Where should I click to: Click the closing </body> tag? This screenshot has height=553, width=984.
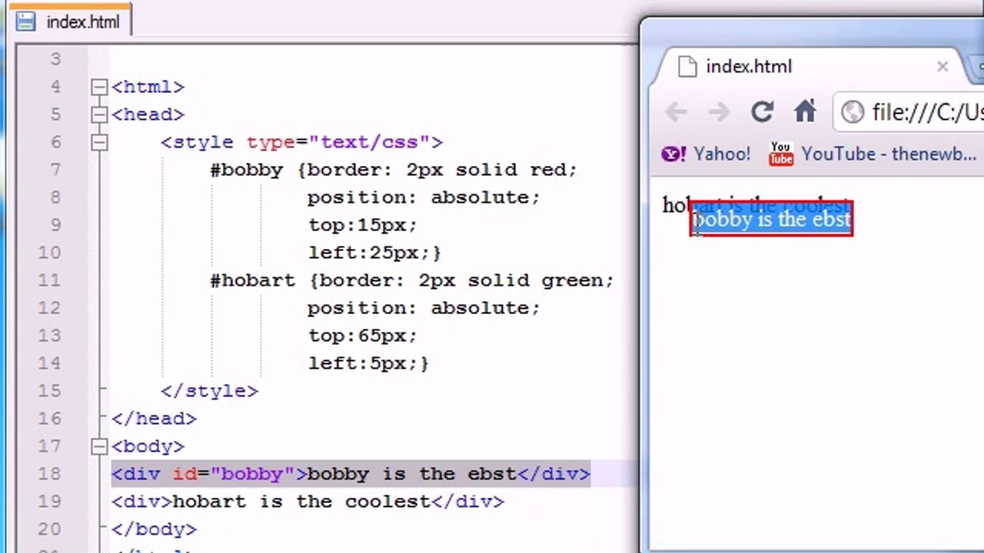click(x=155, y=529)
